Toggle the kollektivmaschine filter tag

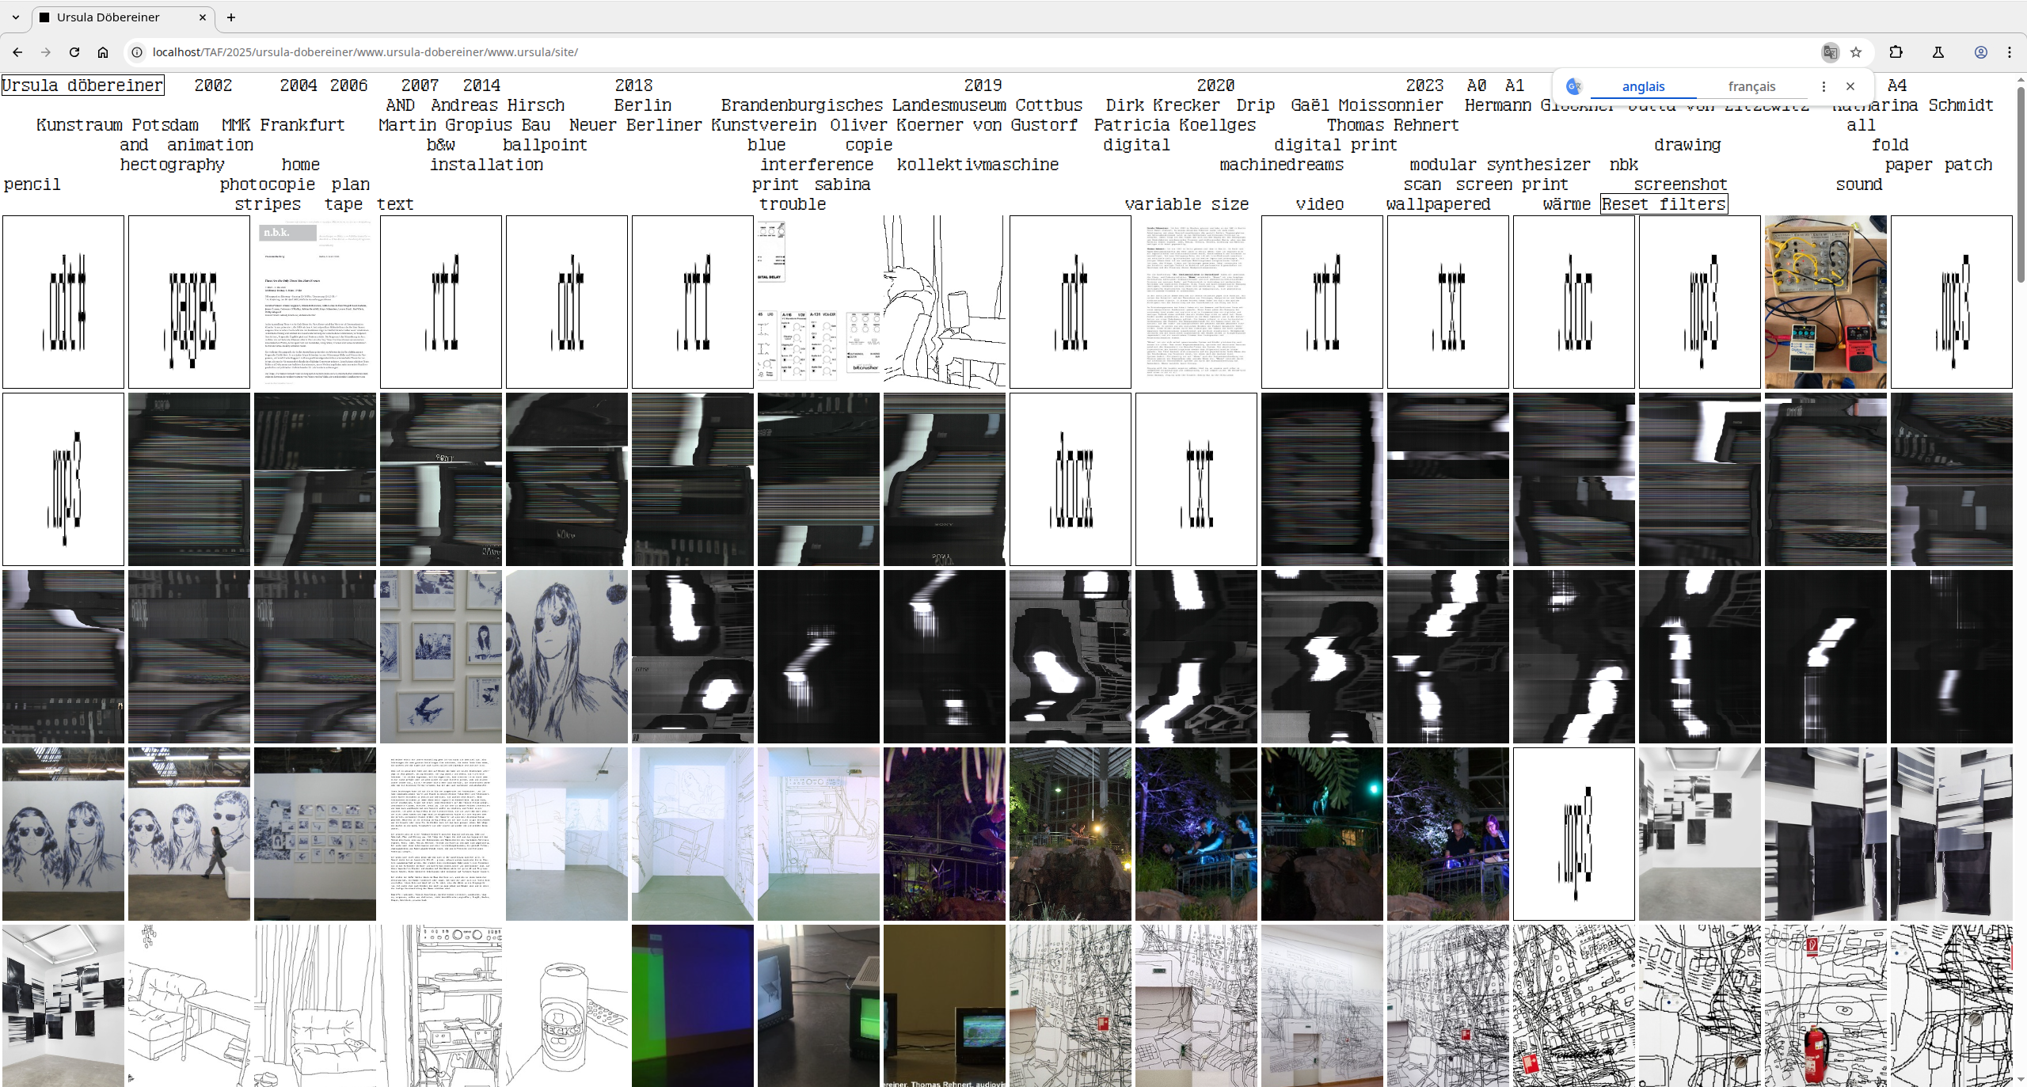click(977, 165)
